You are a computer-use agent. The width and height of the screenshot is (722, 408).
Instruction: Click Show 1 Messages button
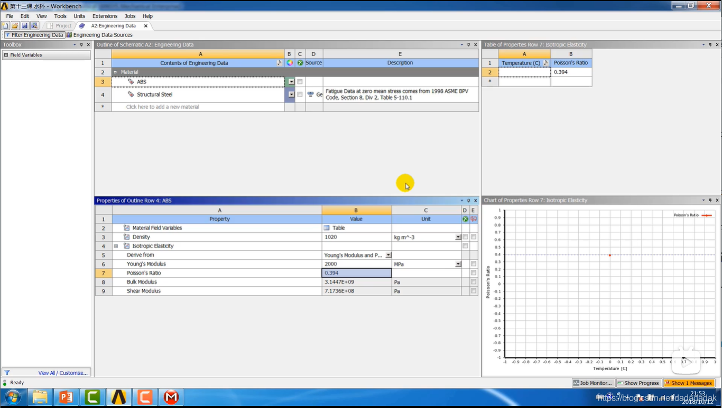689,383
